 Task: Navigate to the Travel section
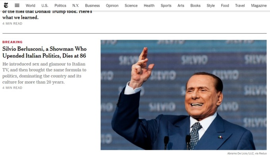(x=240, y=6)
